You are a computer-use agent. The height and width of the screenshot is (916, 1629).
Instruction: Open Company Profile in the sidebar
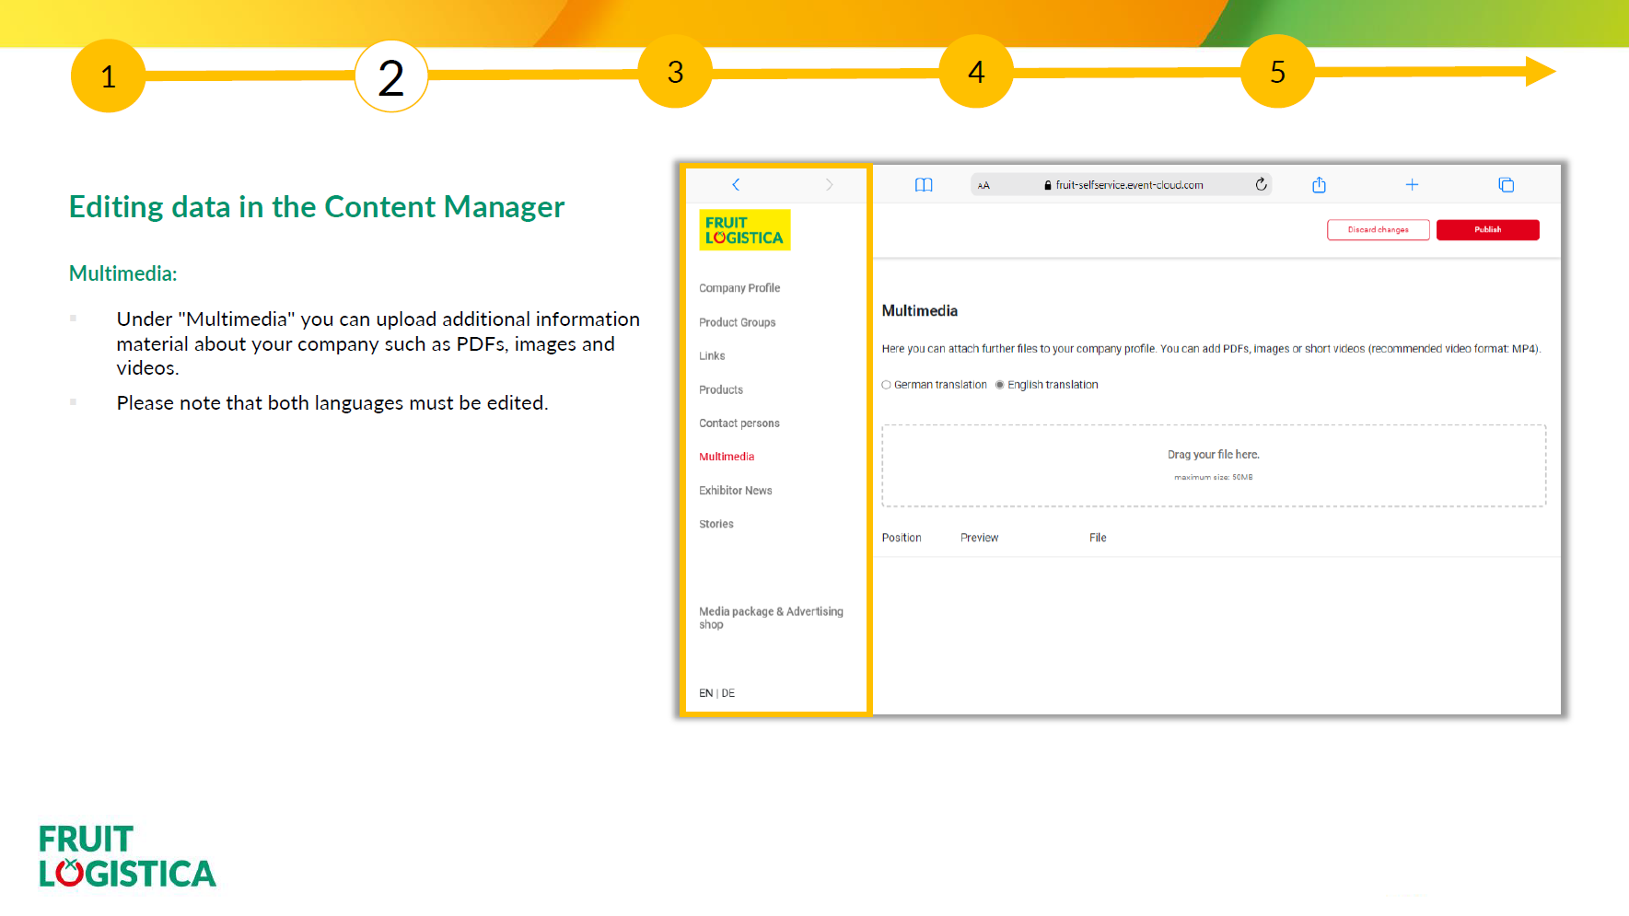739,288
